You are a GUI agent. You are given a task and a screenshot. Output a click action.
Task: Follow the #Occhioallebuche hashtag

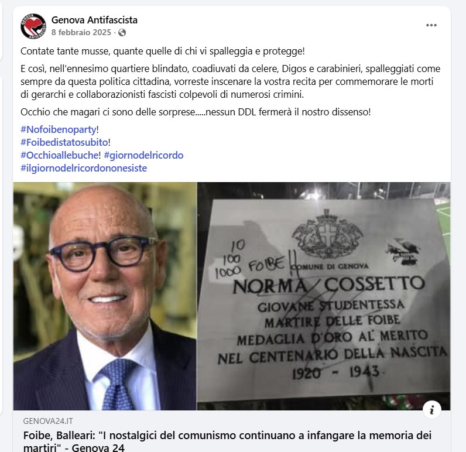pyautogui.click(x=60, y=155)
